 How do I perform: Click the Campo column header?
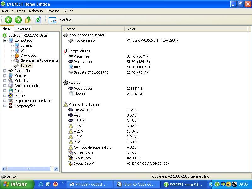pos(93,29)
